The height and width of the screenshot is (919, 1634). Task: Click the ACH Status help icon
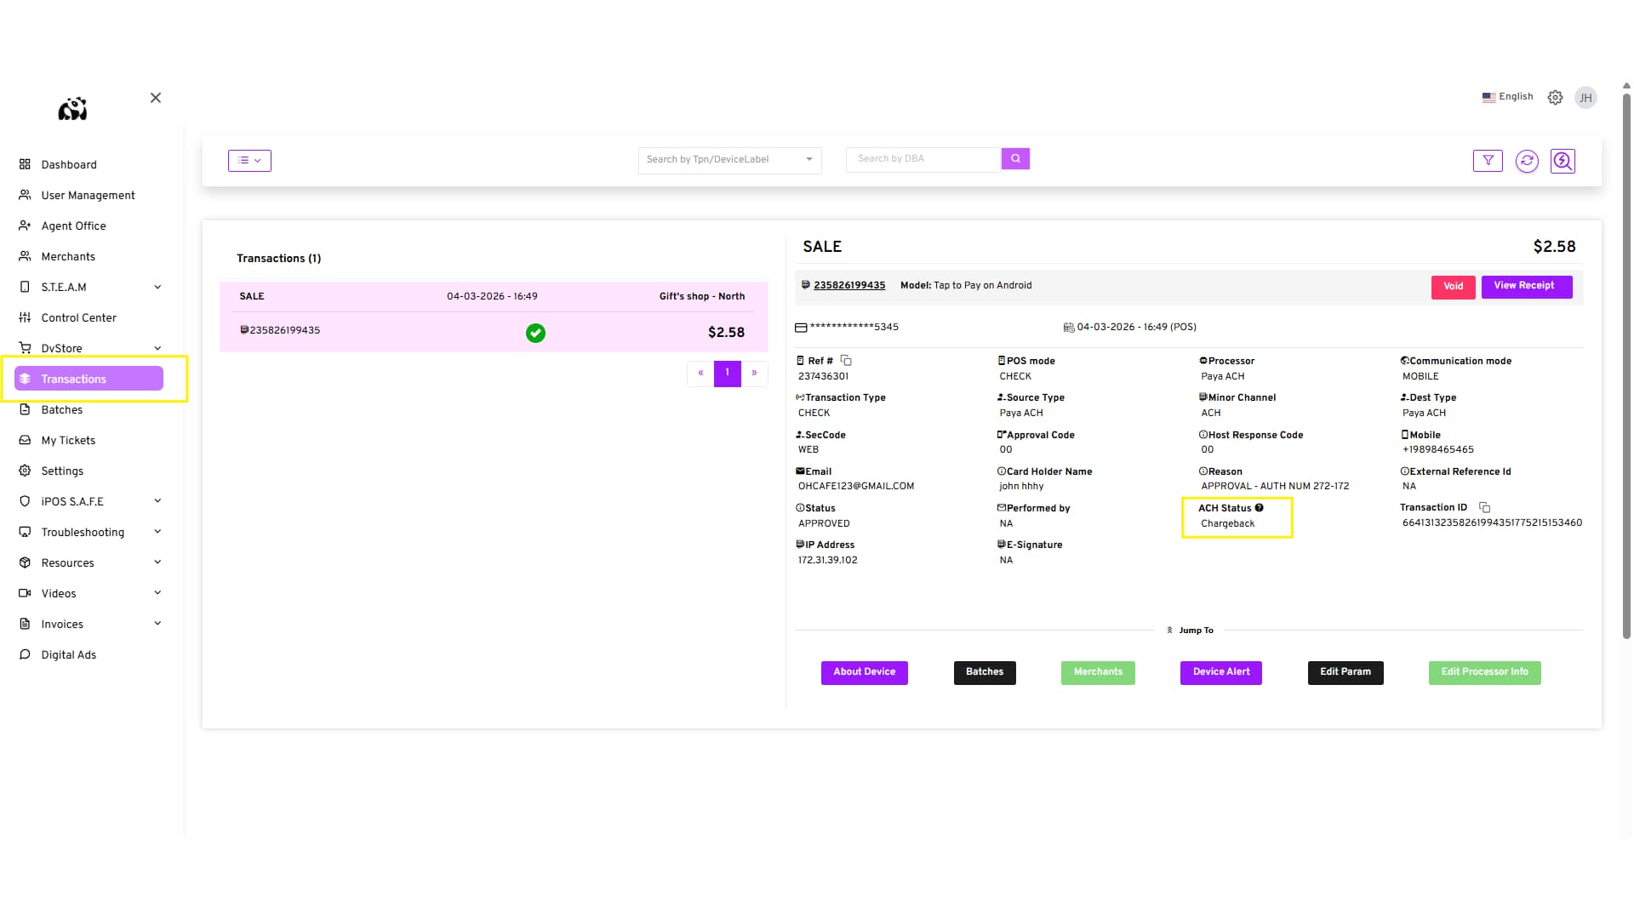pos(1259,508)
